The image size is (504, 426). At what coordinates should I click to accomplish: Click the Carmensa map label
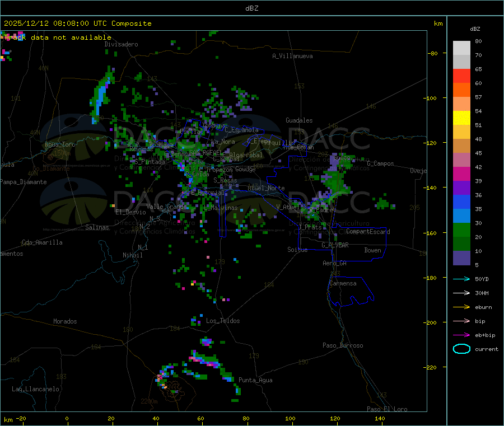coord(343,283)
